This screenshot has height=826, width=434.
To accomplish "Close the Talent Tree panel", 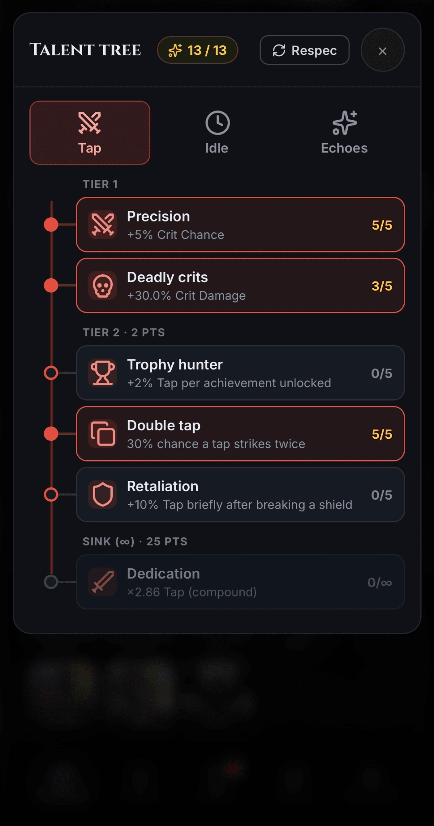I will coord(383,50).
